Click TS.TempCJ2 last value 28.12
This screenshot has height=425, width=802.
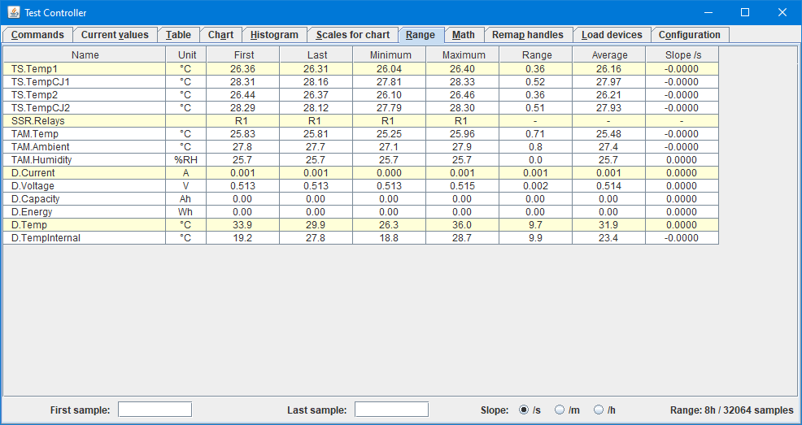tap(316, 108)
